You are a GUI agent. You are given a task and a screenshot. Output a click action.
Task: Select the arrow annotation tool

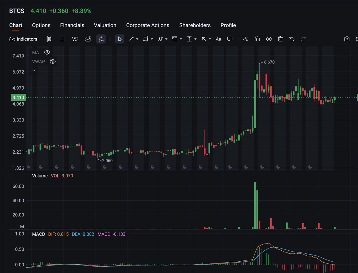[x=204, y=39]
